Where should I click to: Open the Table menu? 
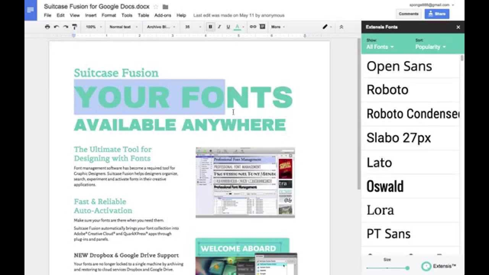coord(143,15)
